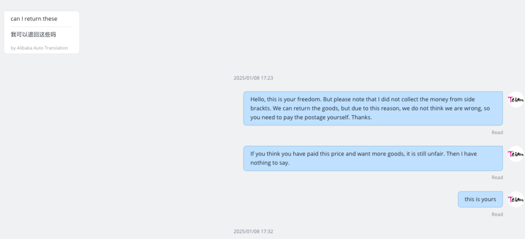525x239 pixels.
Task: Click the Chinese translation text 我可以退回这些吗
Action: tap(33, 34)
